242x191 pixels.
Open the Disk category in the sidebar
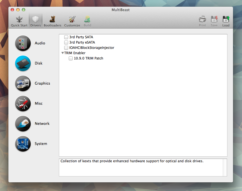(23, 63)
